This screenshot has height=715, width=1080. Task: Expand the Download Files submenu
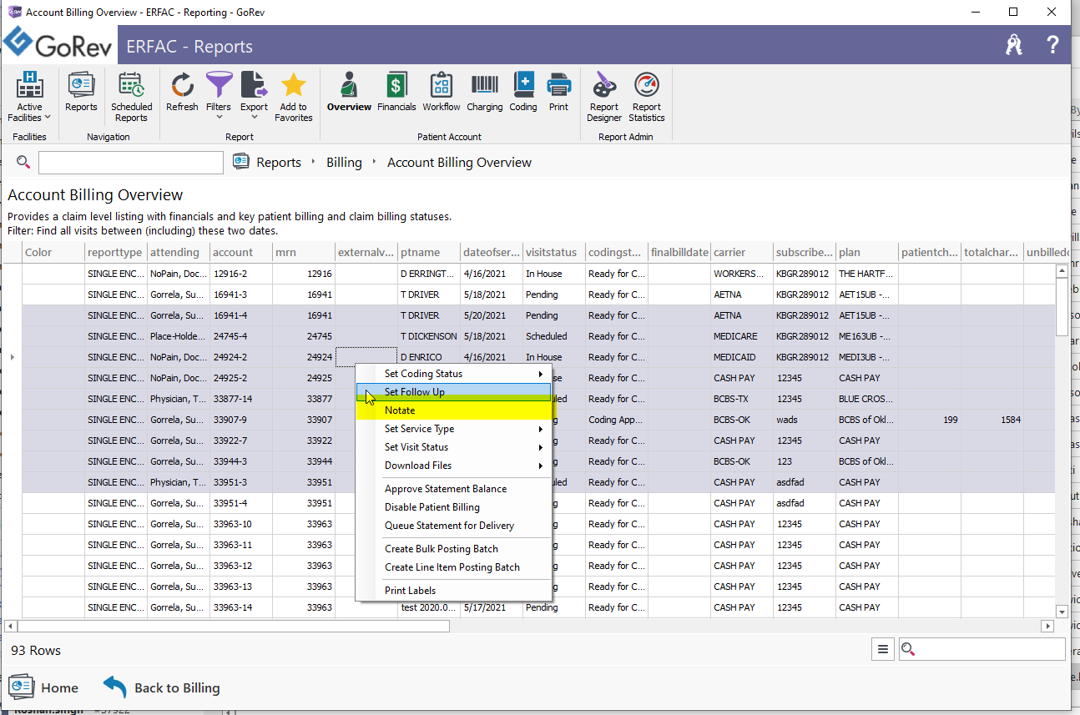coord(454,466)
